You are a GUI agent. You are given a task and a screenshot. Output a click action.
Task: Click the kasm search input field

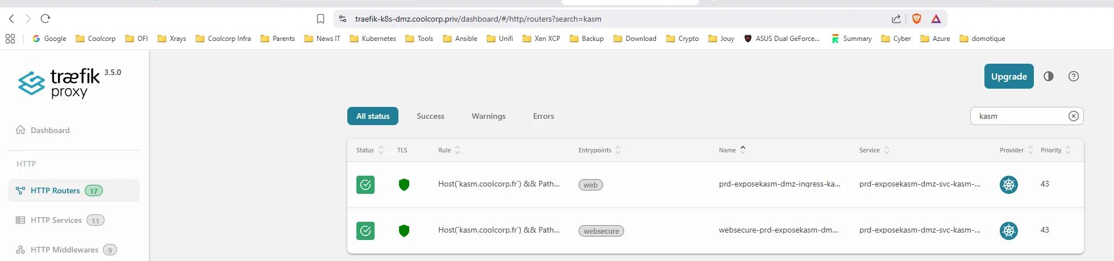point(1017,116)
